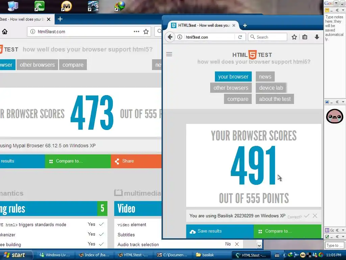View site info icon in Mypal address bar
346x260 pixels.
pos(33,31)
